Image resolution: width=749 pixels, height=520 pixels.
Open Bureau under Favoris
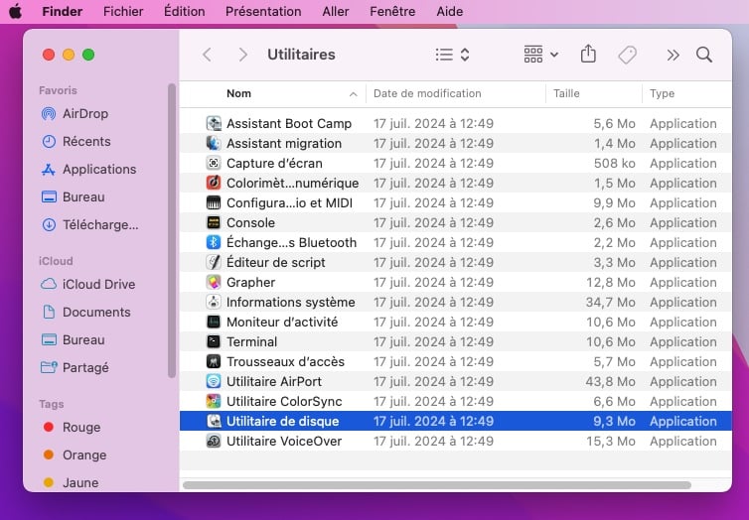coord(73,197)
